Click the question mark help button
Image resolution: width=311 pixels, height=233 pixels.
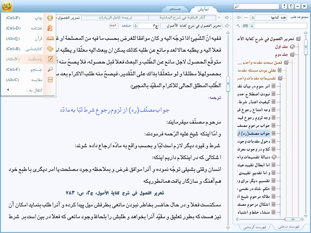291,6
